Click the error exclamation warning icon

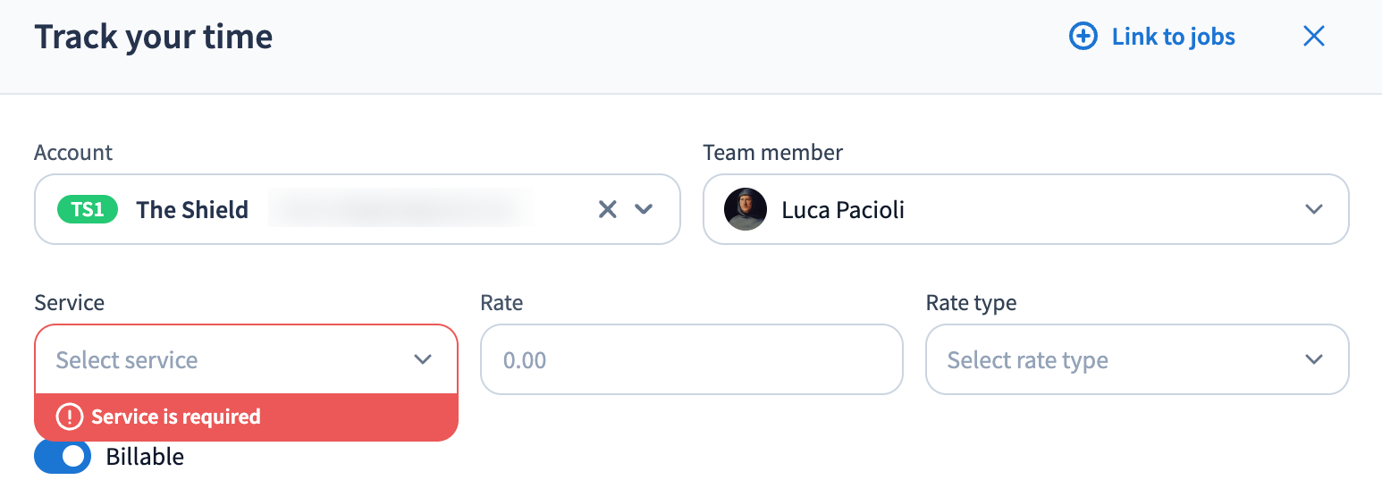click(x=69, y=417)
